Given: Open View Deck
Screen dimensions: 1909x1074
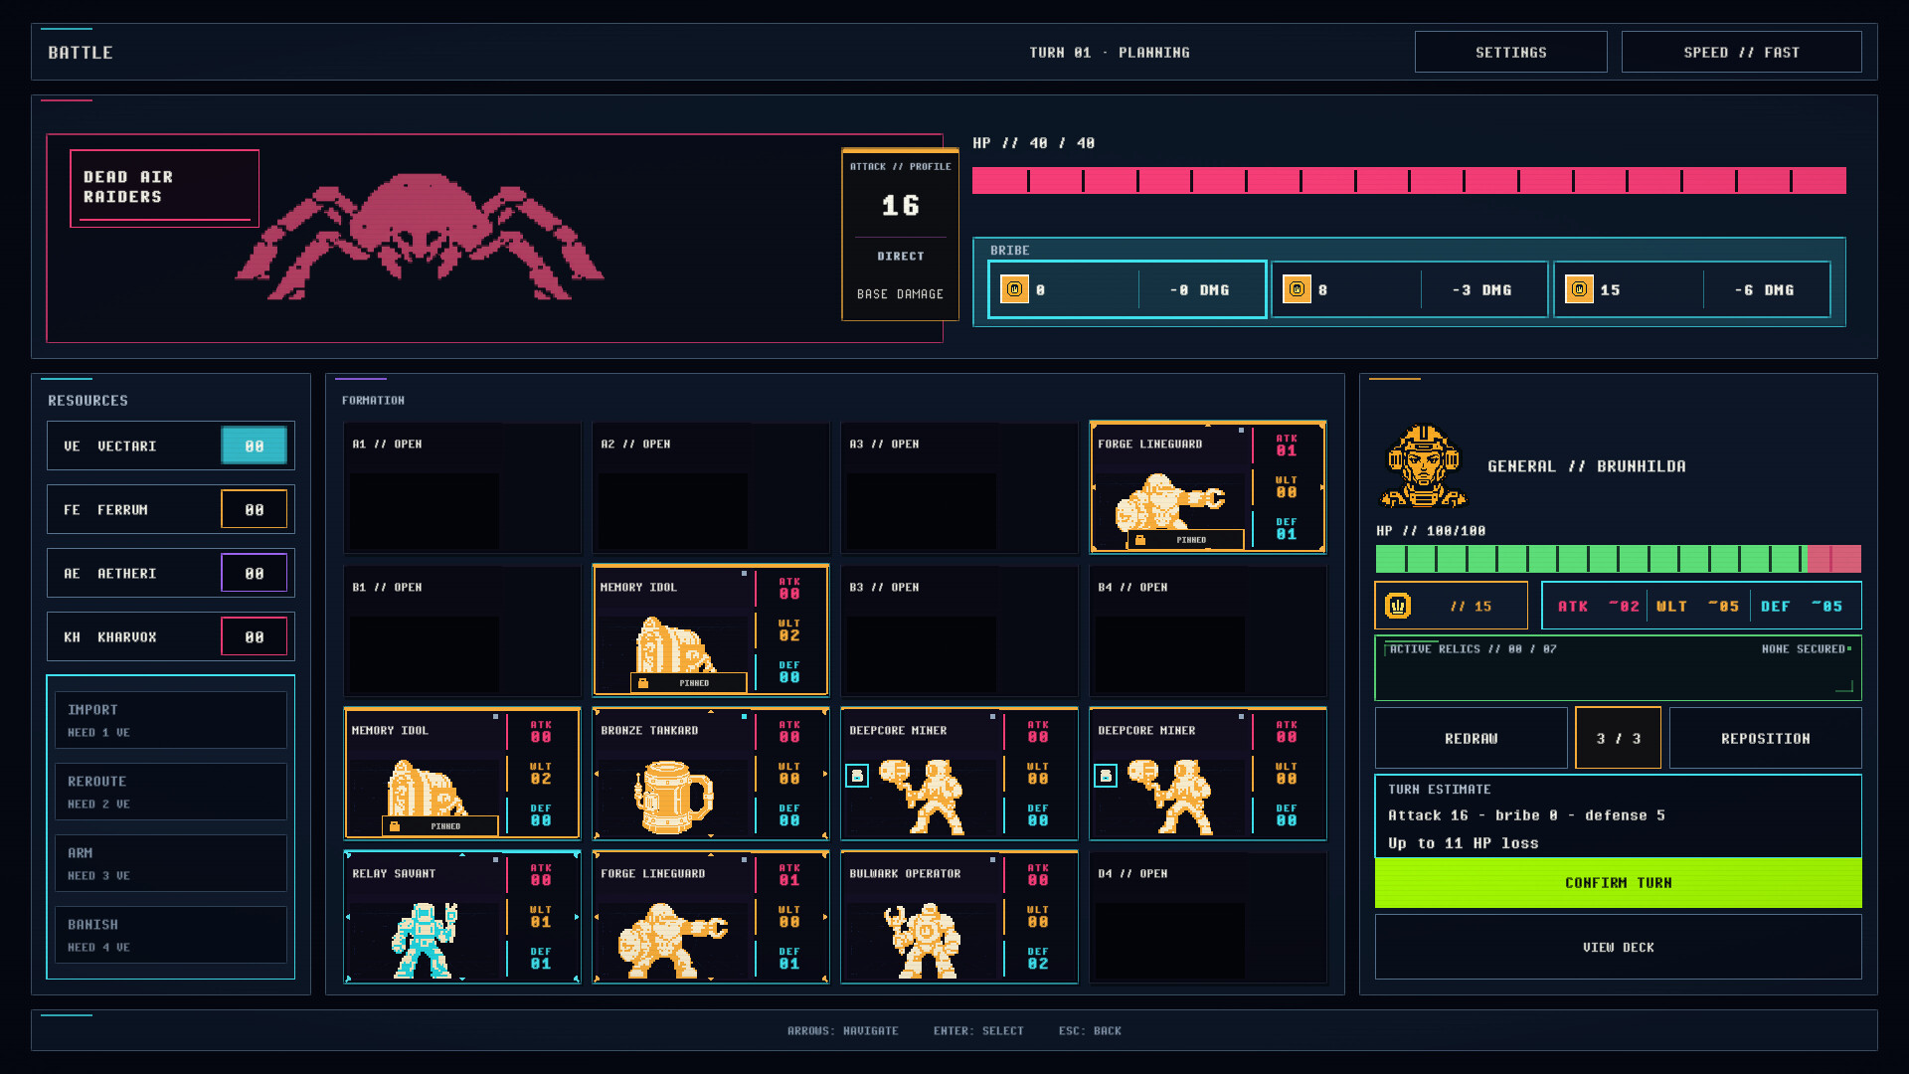Looking at the screenshot, I should click(x=1619, y=947).
